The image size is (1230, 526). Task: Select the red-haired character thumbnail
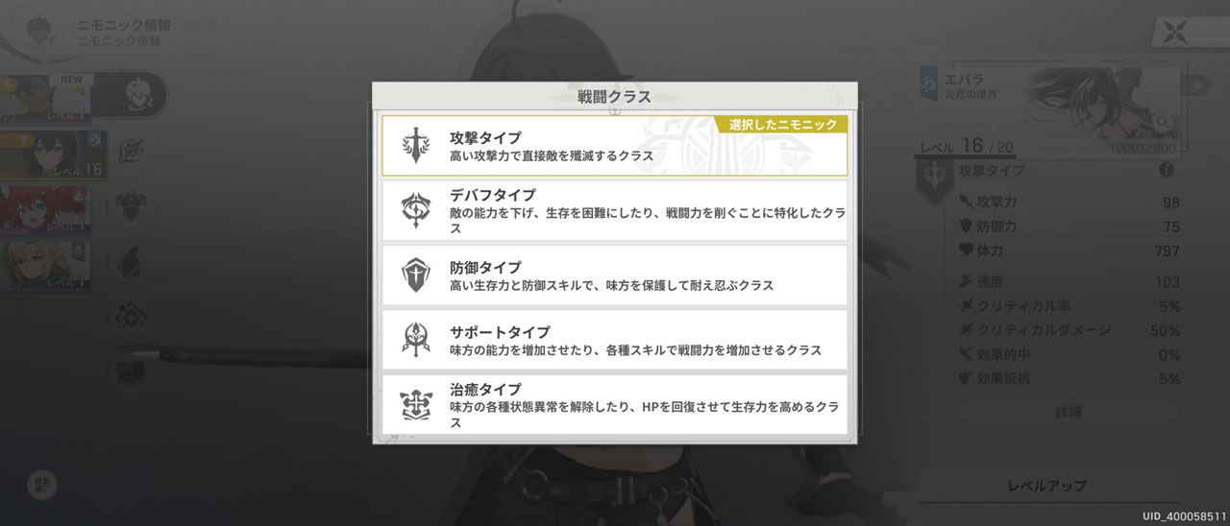point(45,208)
